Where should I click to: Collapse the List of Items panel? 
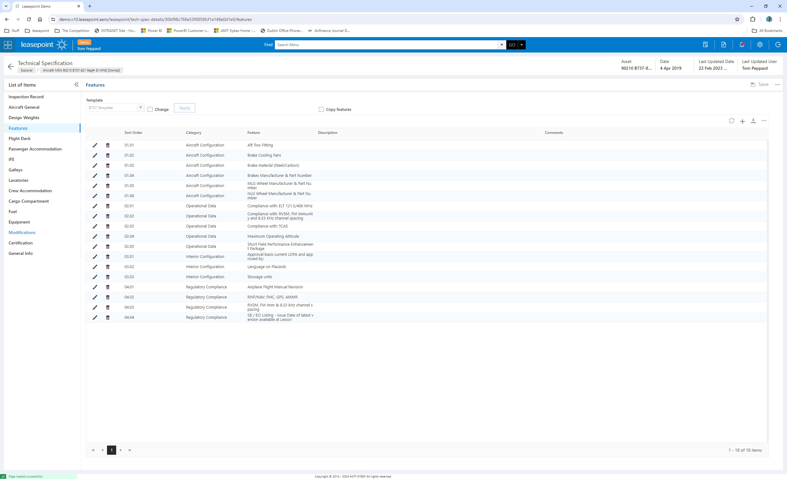pyautogui.click(x=76, y=84)
